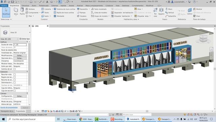Switch to Navegador de proyectos tab
The height and width of the screenshot is (122, 216).
(7, 111)
